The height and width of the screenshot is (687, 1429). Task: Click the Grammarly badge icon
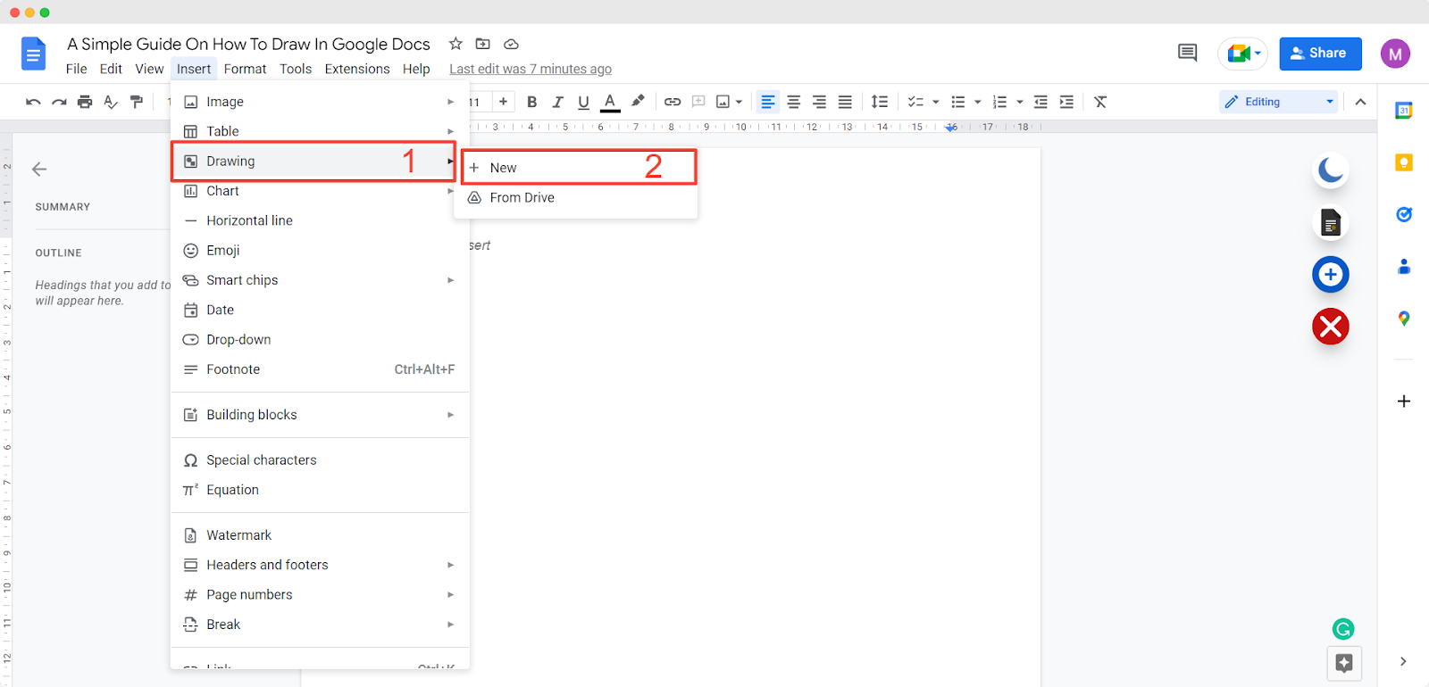[x=1343, y=629]
